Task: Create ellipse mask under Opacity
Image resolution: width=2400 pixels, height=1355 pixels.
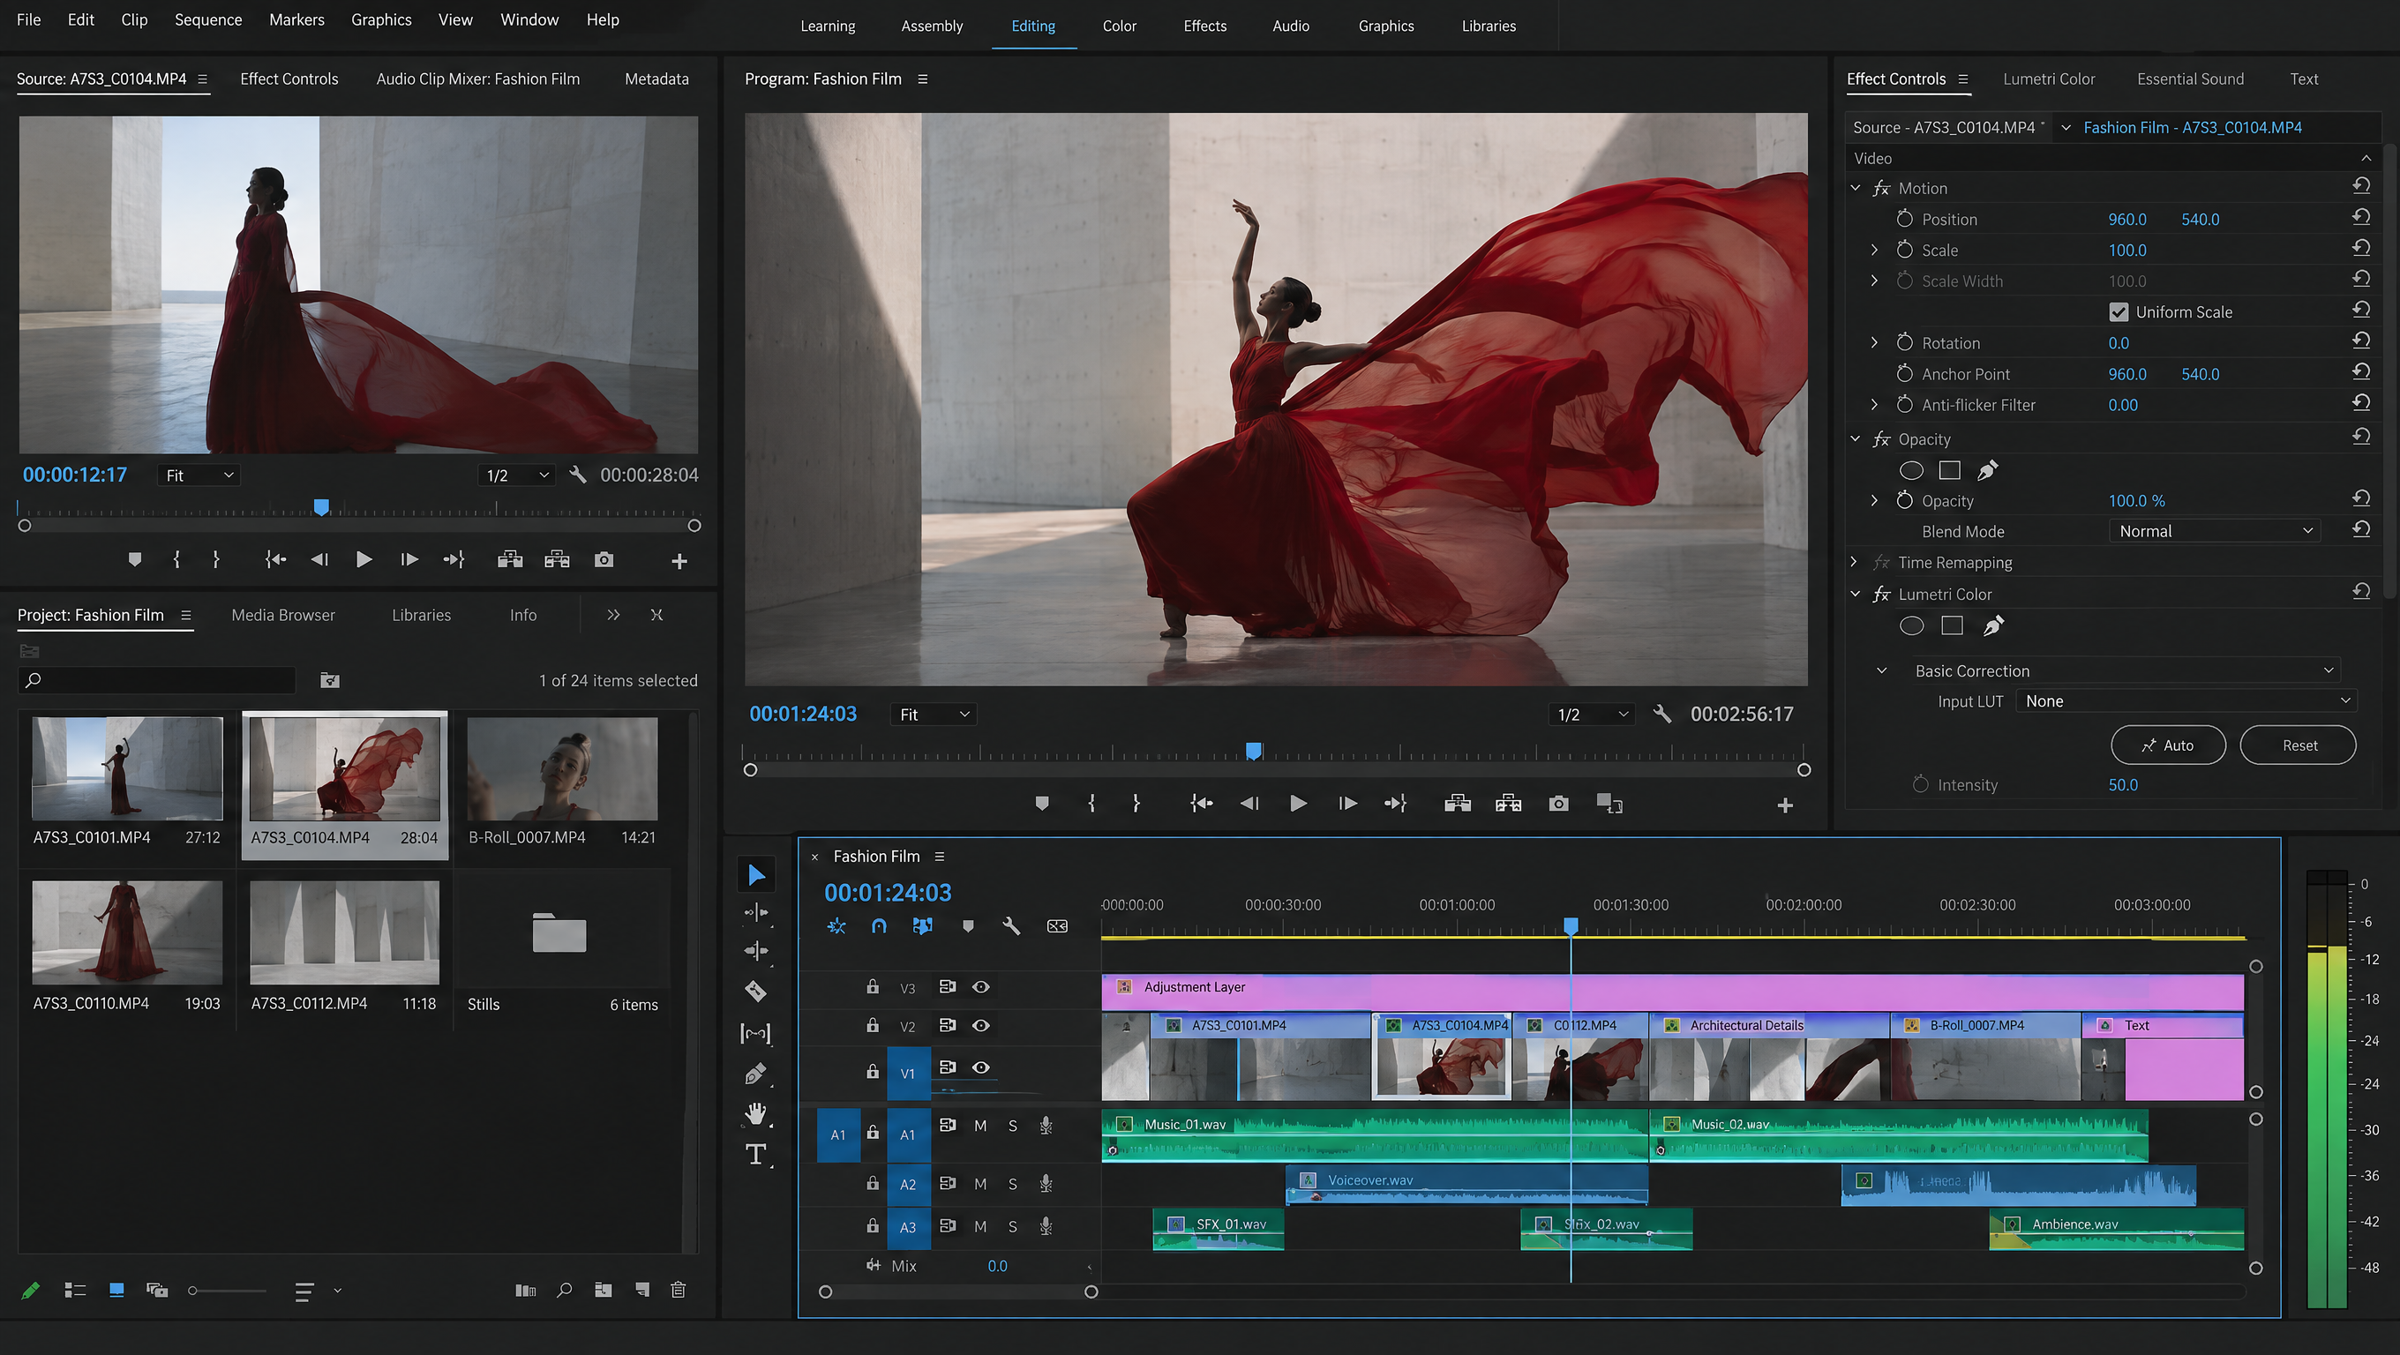Action: [x=1911, y=470]
